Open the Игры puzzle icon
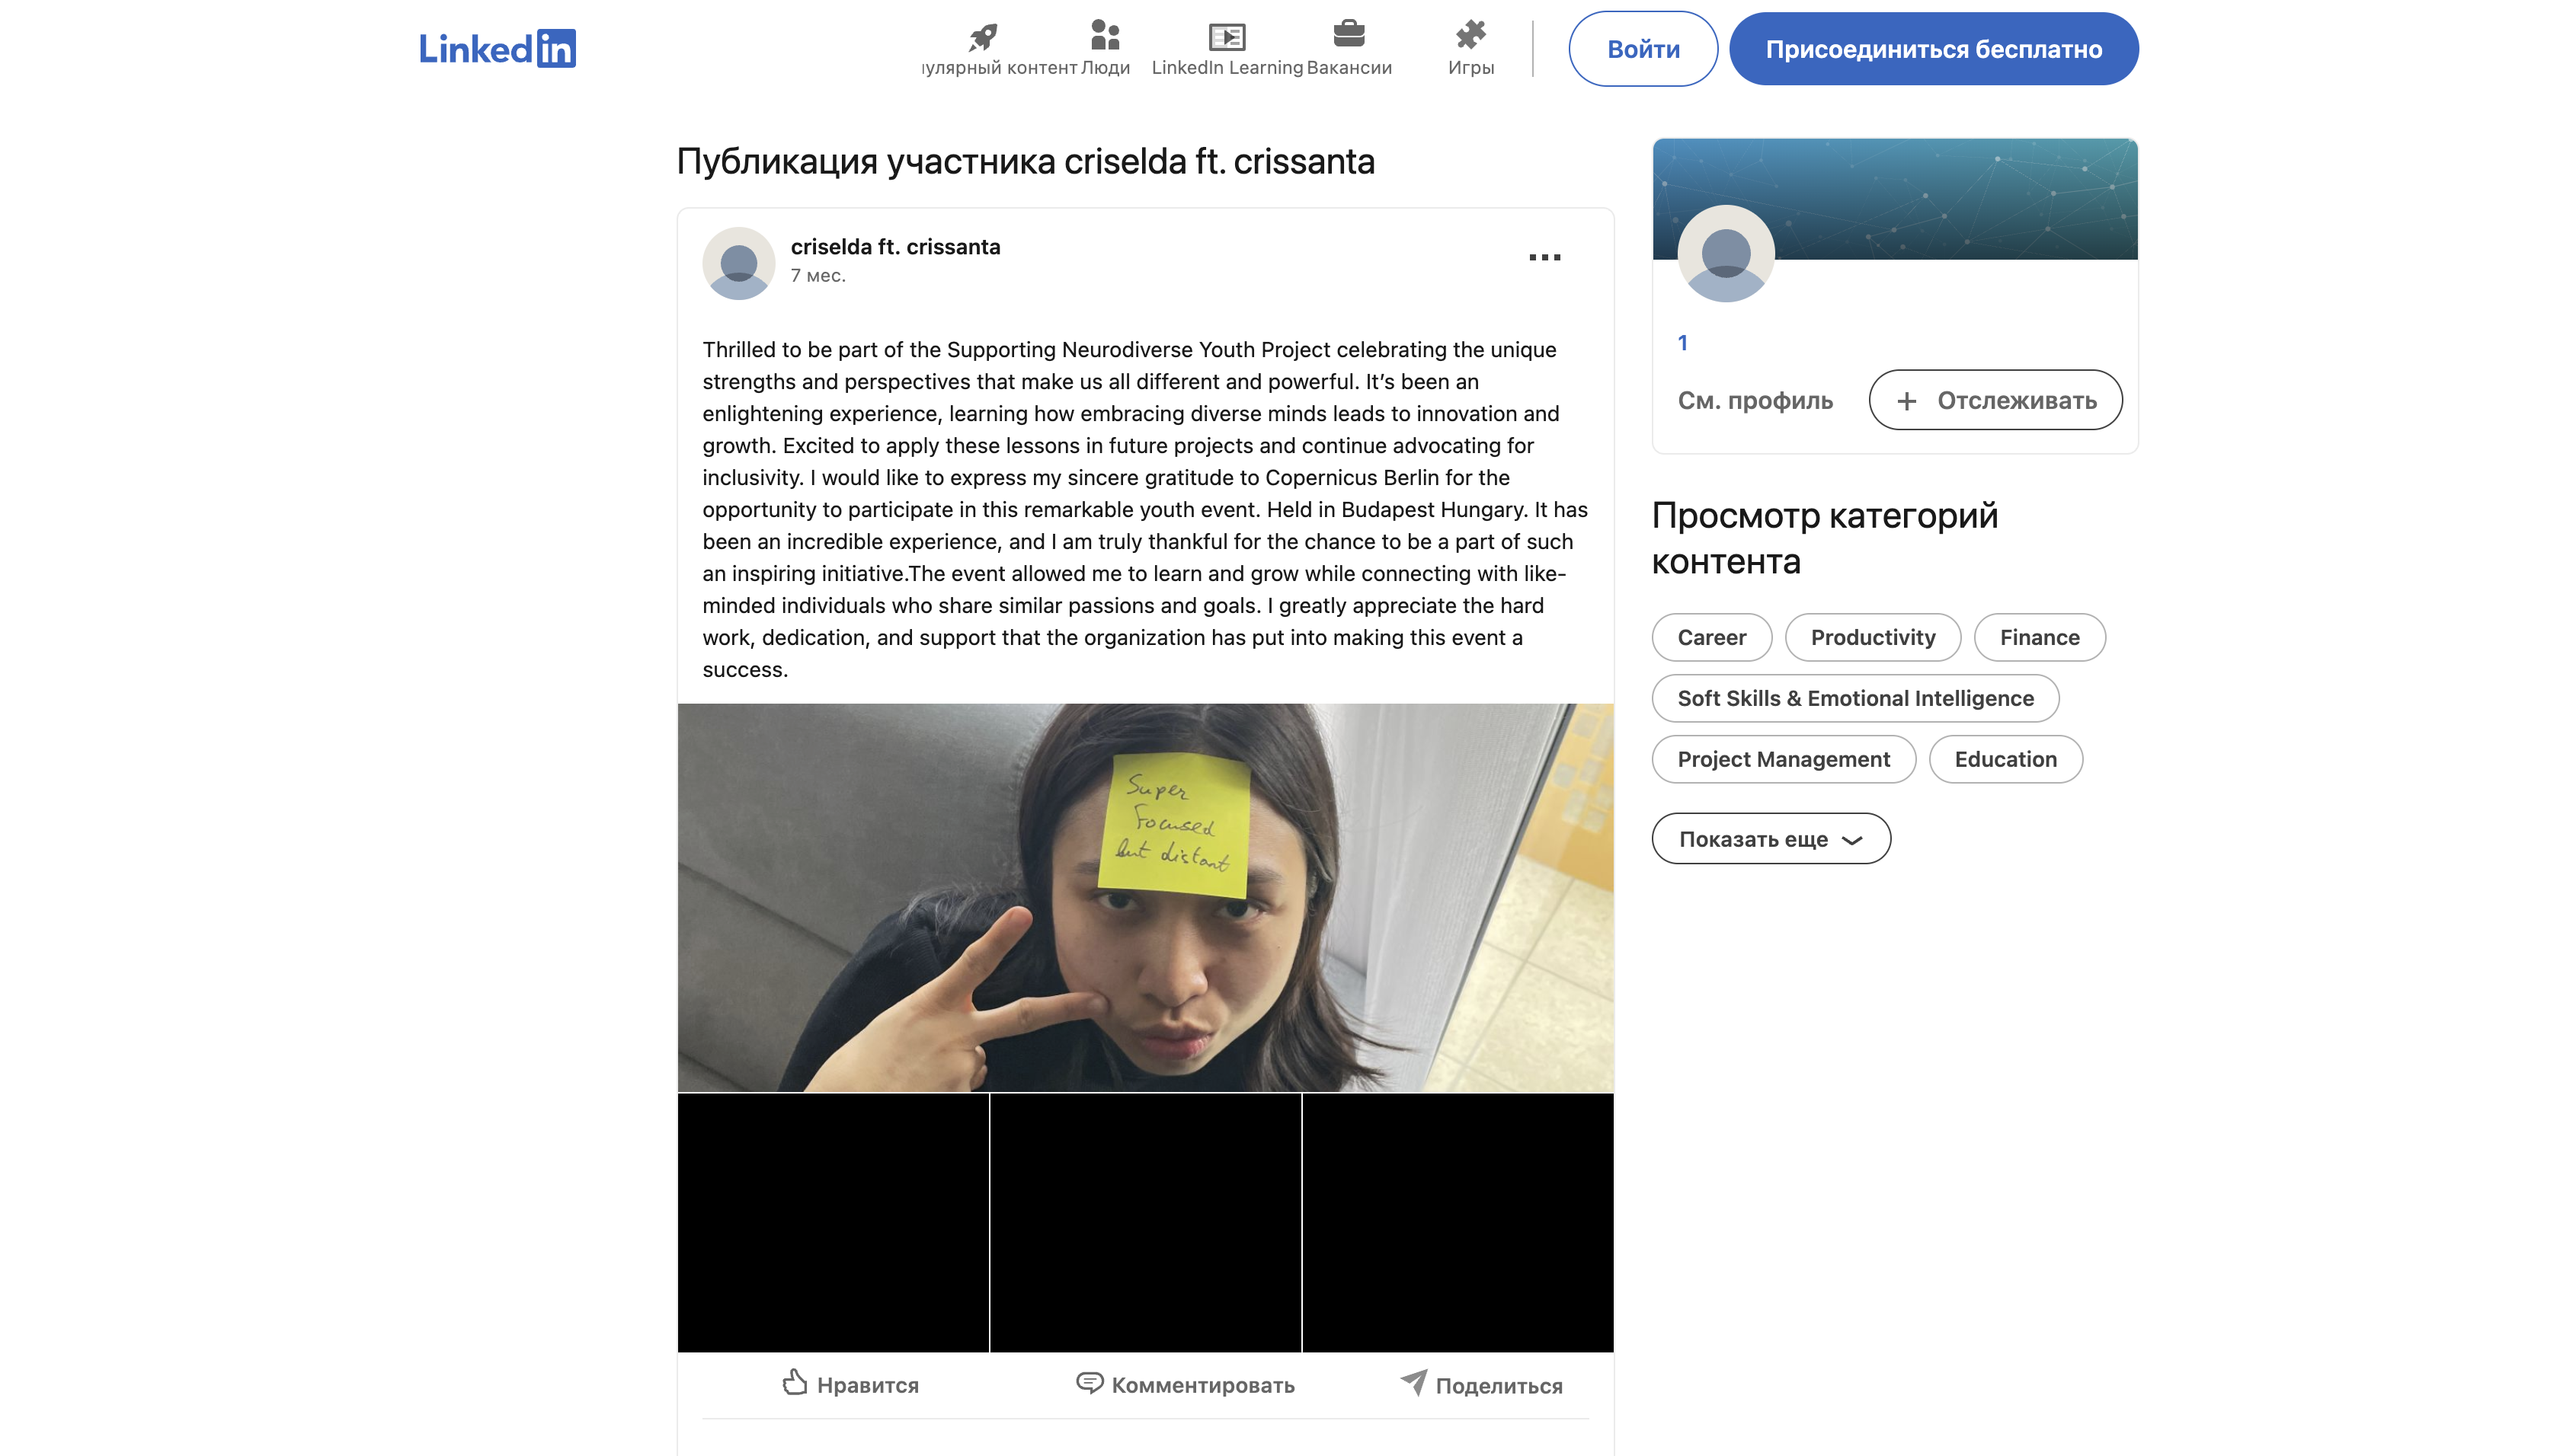 click(x=1470, y=36)
